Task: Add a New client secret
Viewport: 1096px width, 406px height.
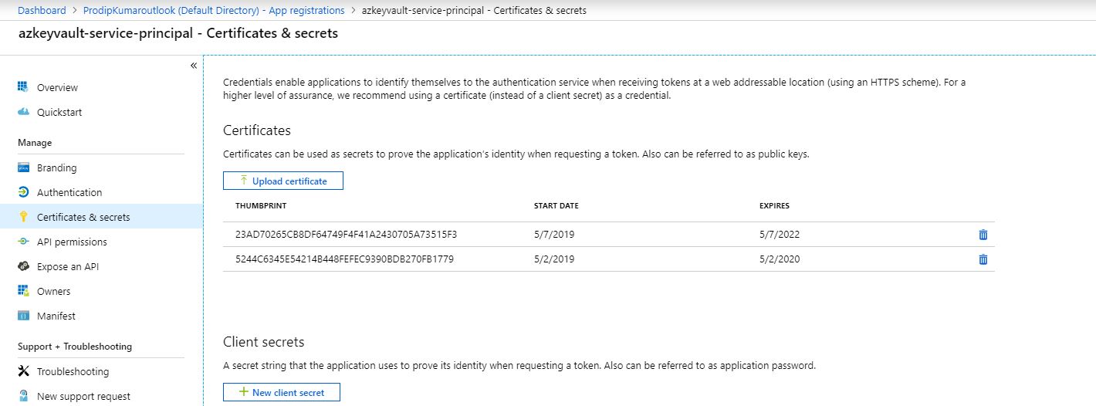Action: click(281, 392)
